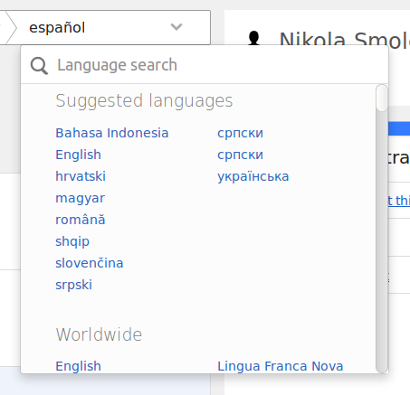The image size is (410, 395).
Task: Select English under Worldwide section
Action: (78, 366)
